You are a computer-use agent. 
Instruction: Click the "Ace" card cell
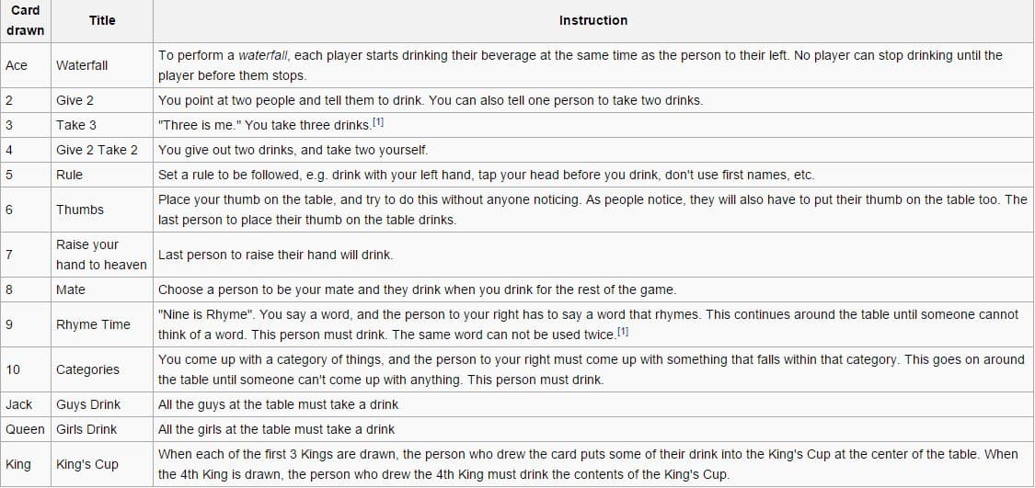pyautogui.click(x=17, y=65)
